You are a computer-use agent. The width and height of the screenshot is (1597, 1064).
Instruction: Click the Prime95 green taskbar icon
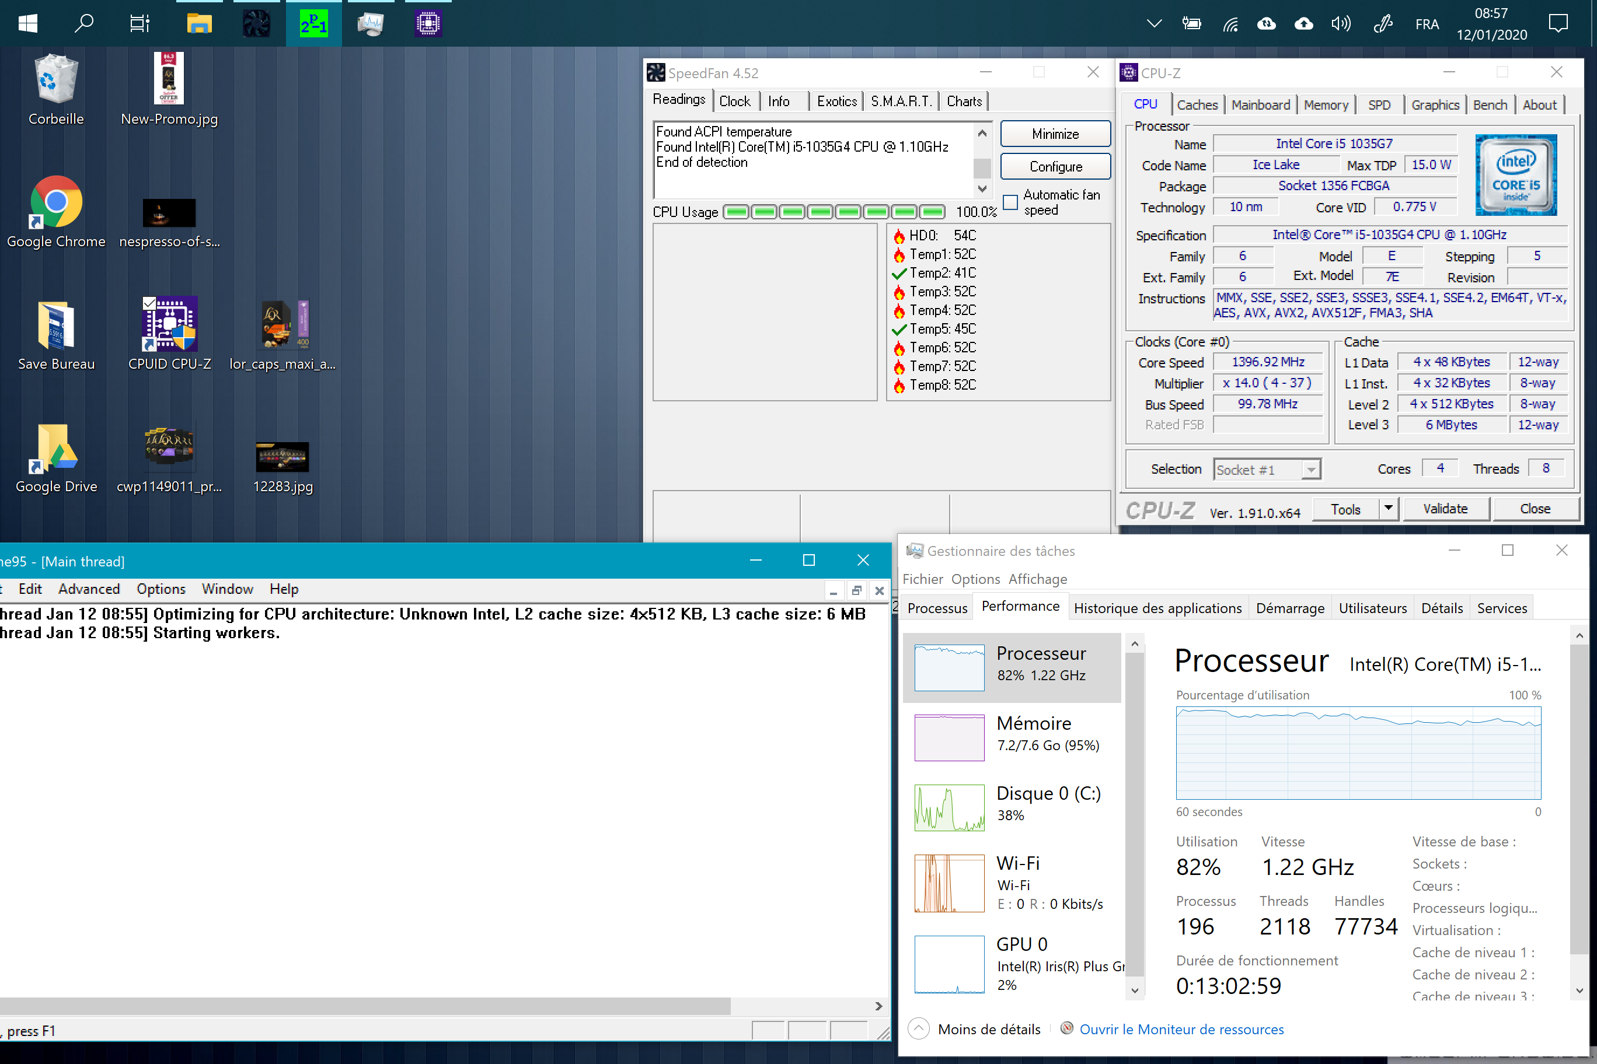313,24
